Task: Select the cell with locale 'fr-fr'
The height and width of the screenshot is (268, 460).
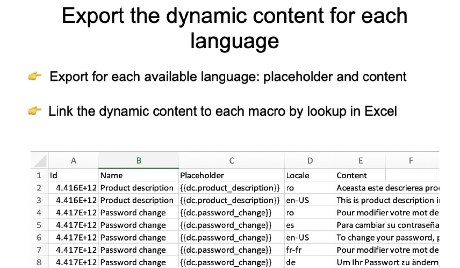Action: 310,250
